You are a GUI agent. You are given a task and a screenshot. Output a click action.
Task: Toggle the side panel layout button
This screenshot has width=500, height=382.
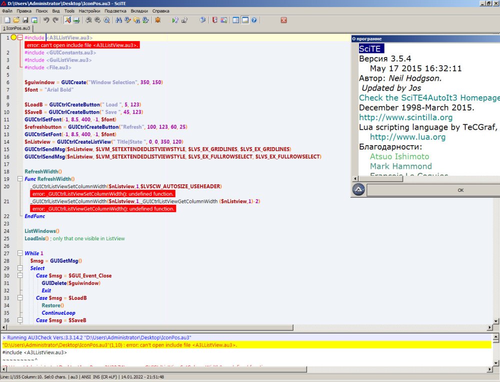(236, 20)
